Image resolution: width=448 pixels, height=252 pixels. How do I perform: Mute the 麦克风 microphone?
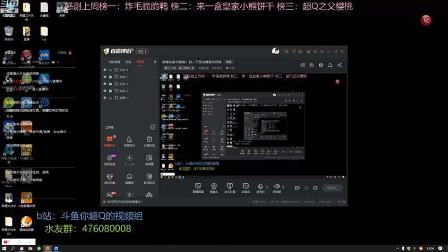[x=260, y=186]
